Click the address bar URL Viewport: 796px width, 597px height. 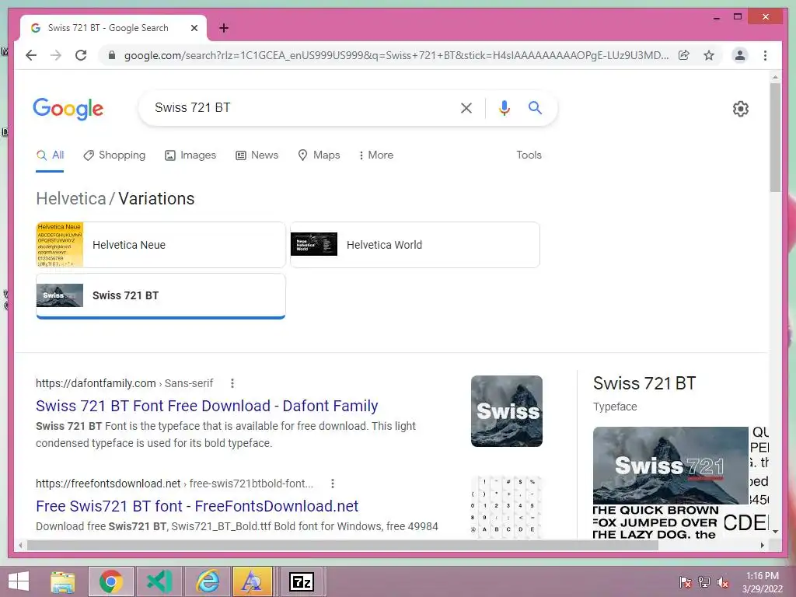tap(396, 55)
